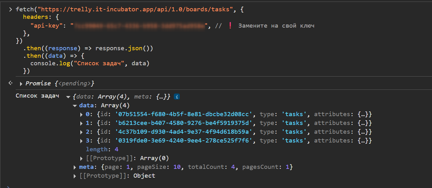Collapse the data: Array(4) node
Viewport: 432px width, 188px height.
(75, 106)
